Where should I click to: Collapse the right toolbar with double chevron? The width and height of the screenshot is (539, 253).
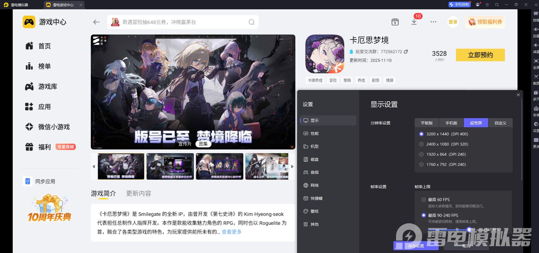[536, 5]
